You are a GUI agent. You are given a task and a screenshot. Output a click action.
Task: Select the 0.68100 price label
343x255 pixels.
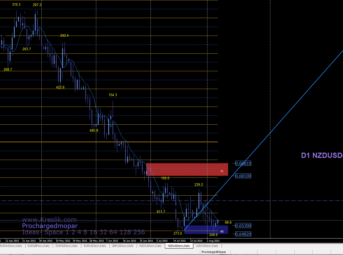[243, 176]
